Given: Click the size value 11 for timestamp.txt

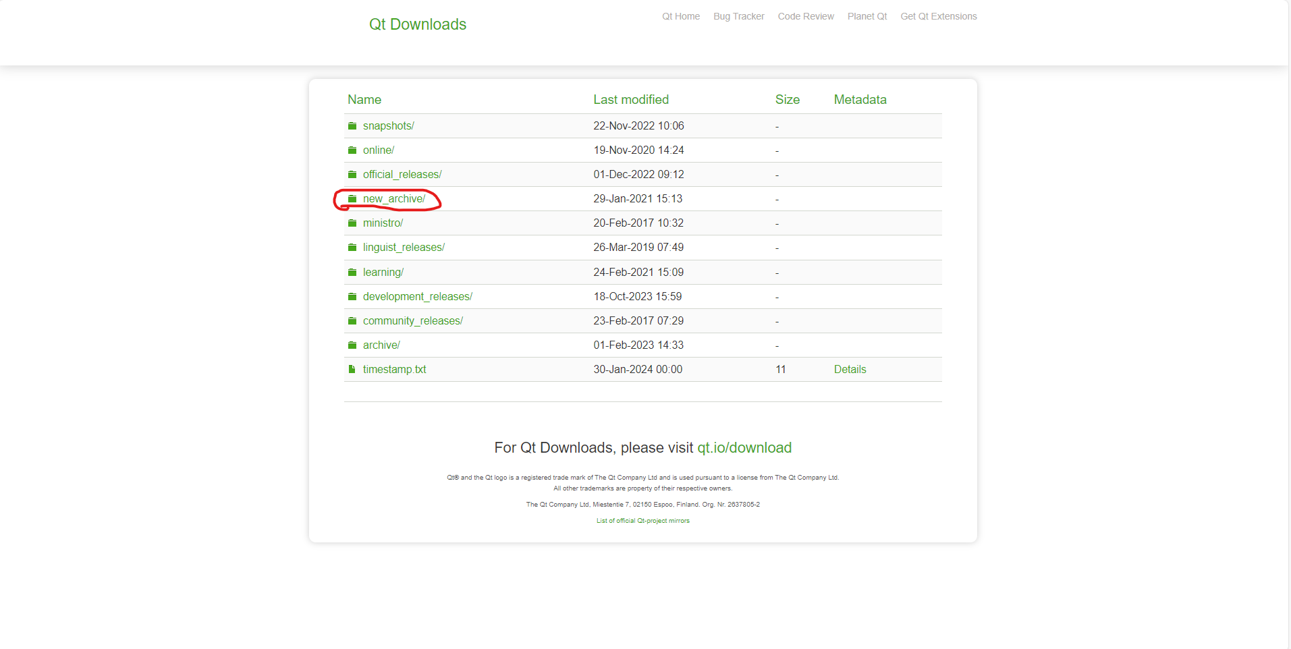Looking at the screenshot, I should pyautogui.click(x=781, y=370).
